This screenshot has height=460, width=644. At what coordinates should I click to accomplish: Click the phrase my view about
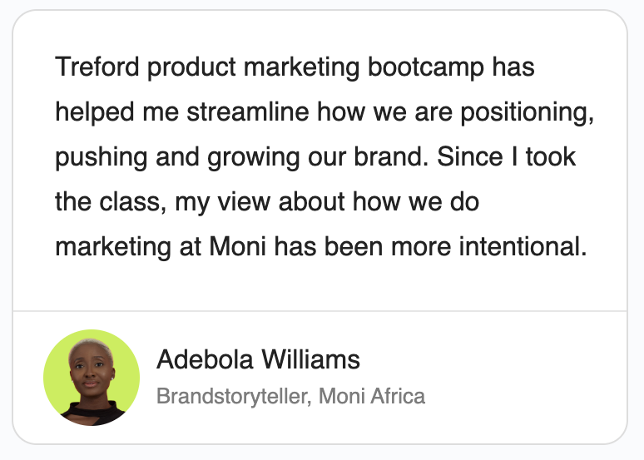pos(260,203)
